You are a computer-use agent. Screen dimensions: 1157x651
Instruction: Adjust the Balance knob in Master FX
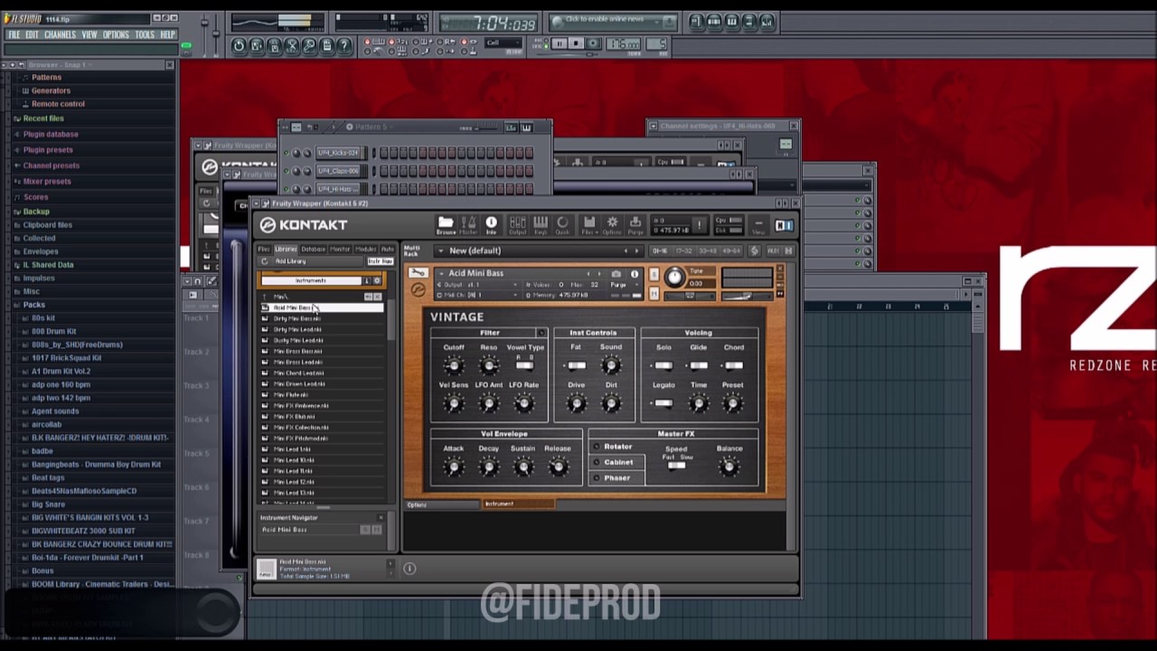point(729,467)
